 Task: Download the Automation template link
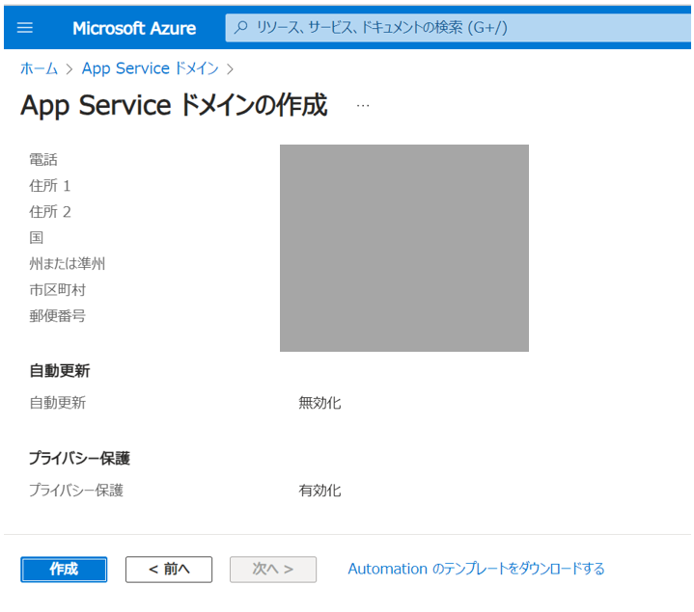pyautogui.click(x=476, y=569)
